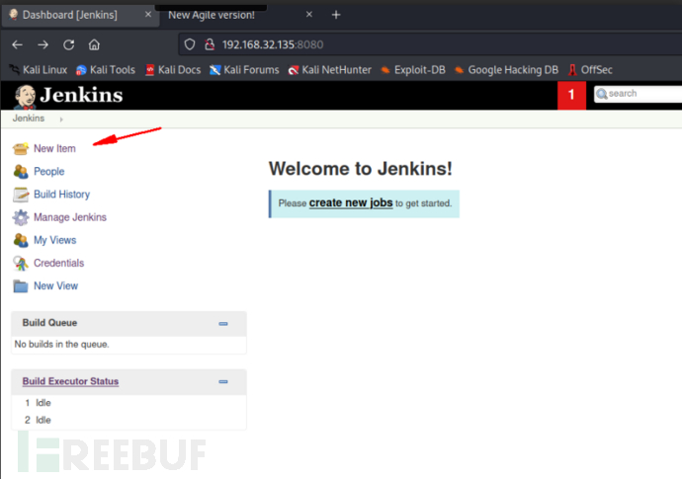Click the browser forward arrow

point(43,44)
